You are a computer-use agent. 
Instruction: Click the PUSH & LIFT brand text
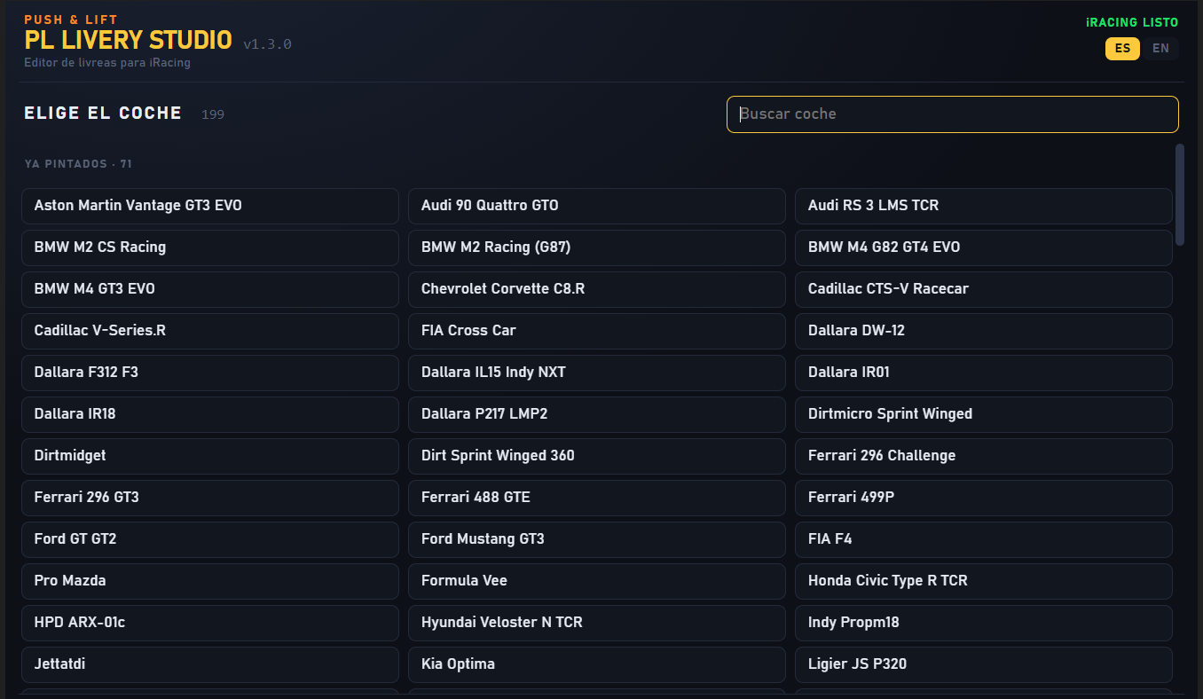(x=71, y=20)
